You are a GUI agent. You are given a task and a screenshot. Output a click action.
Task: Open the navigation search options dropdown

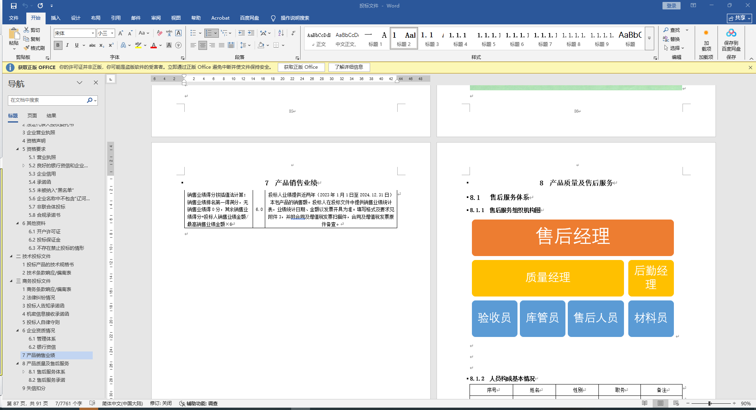(x=95, y=101)
